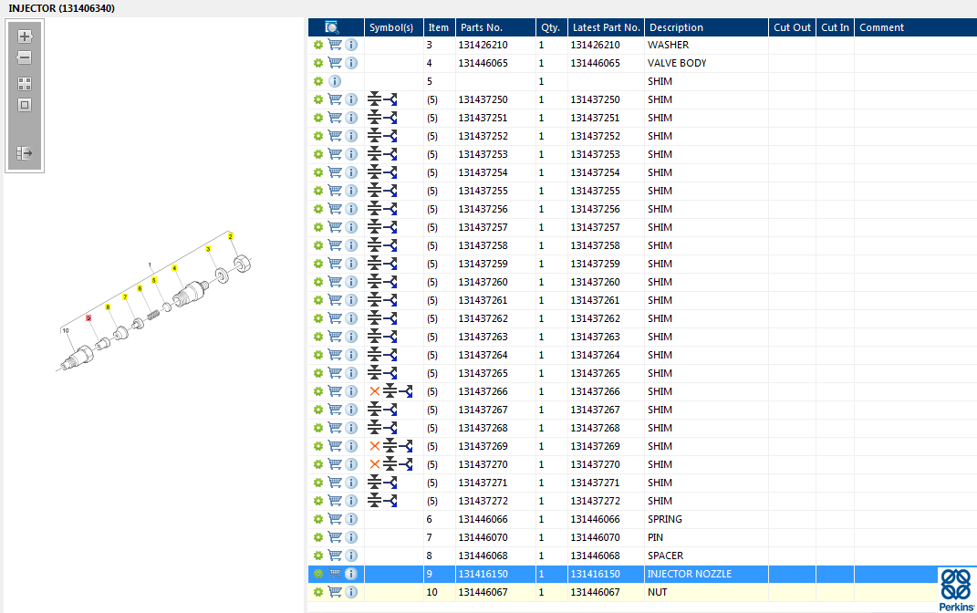
Task: Click Cut Out column header
Action: (x=792, y=27)
